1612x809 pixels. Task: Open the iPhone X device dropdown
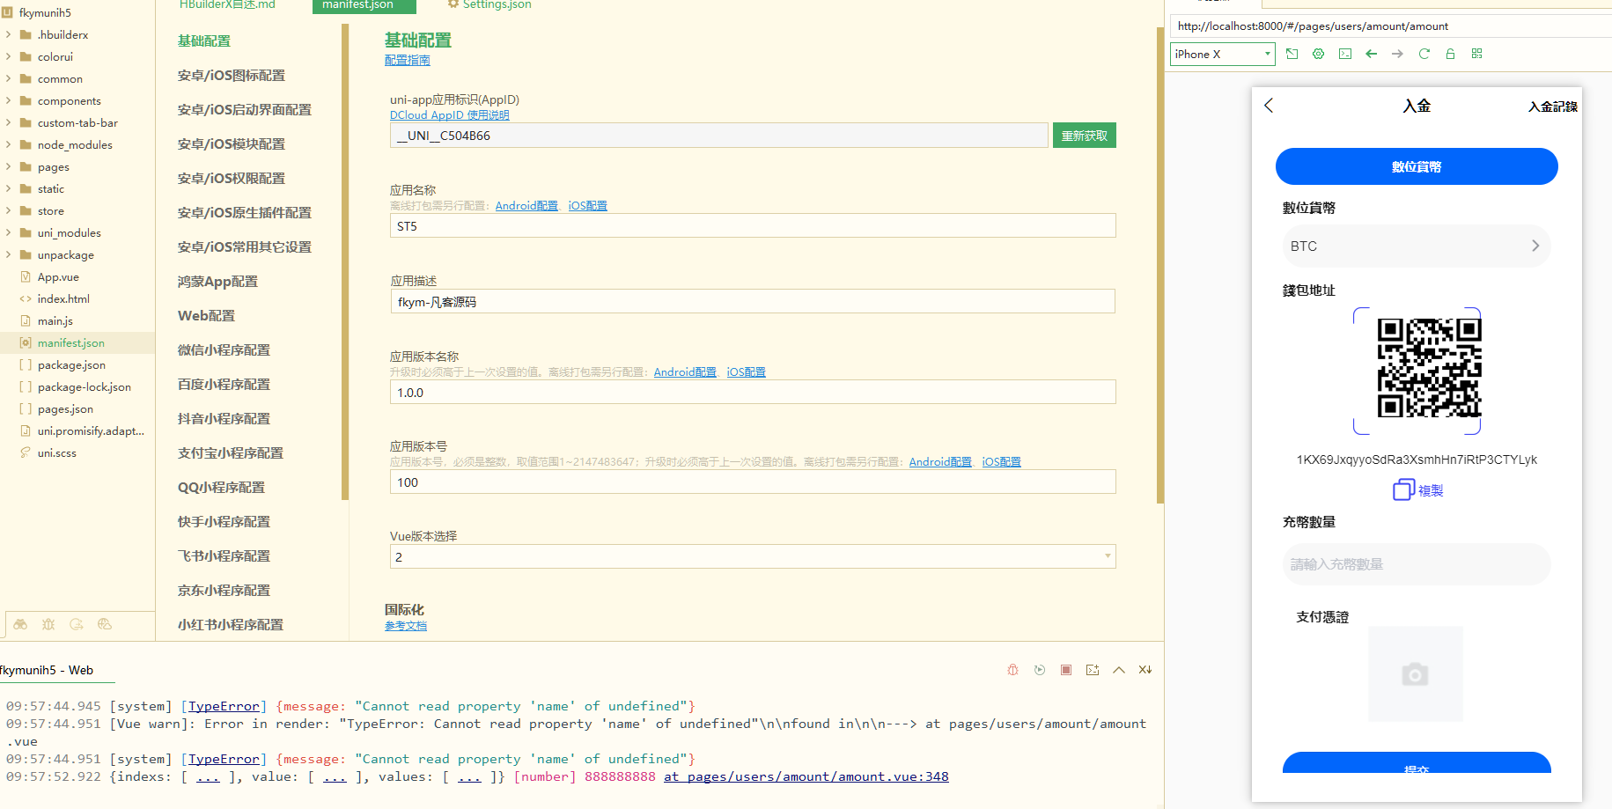1222,55
